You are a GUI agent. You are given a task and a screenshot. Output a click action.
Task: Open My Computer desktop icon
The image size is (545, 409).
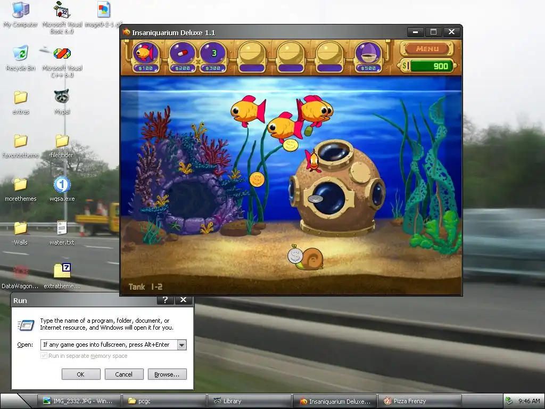(20, 14)
